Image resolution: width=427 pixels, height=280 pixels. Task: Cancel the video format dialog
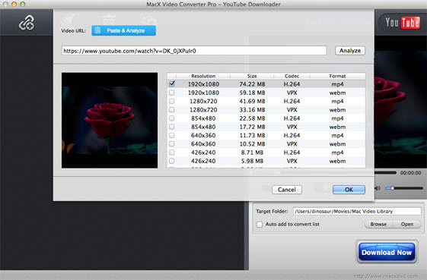287,190
